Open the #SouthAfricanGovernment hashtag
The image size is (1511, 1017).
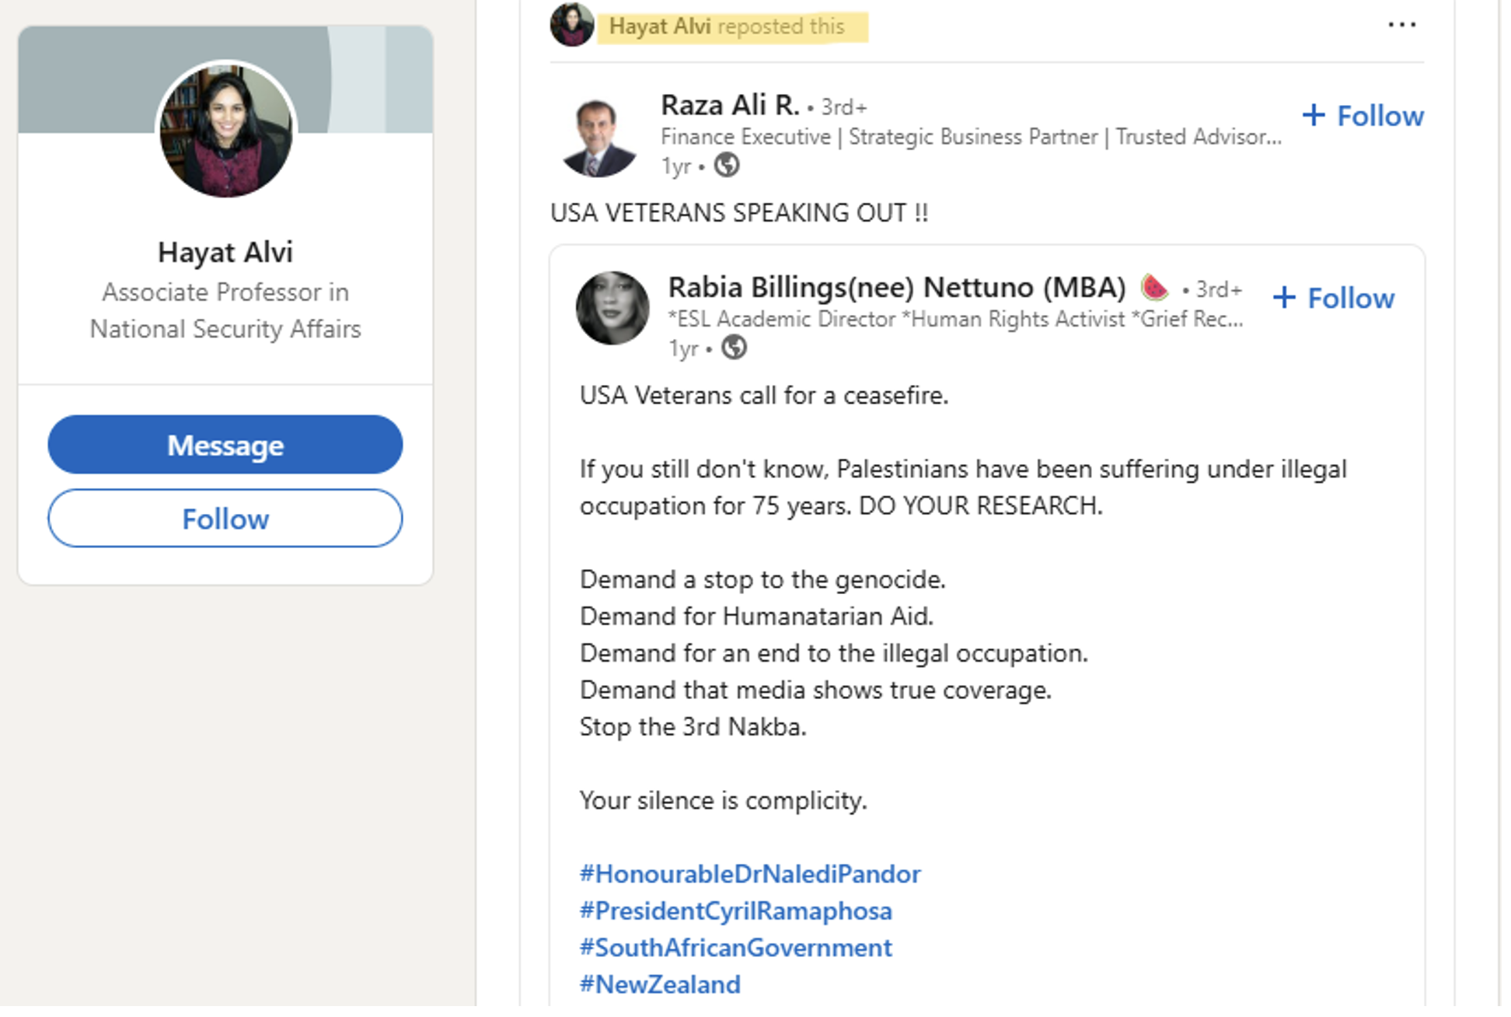(x=735, y=948)
